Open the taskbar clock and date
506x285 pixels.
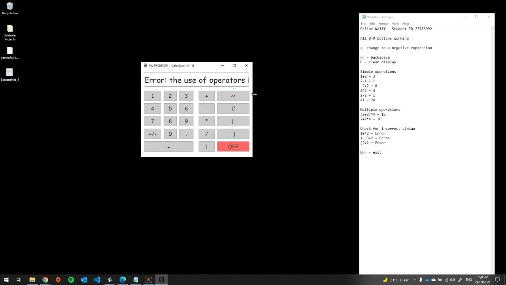pos(483,279)
